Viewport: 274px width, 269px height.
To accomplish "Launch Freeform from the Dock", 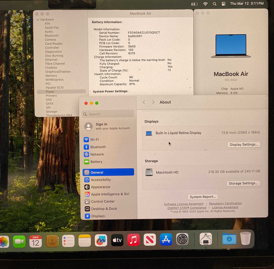I will (101, 240).
